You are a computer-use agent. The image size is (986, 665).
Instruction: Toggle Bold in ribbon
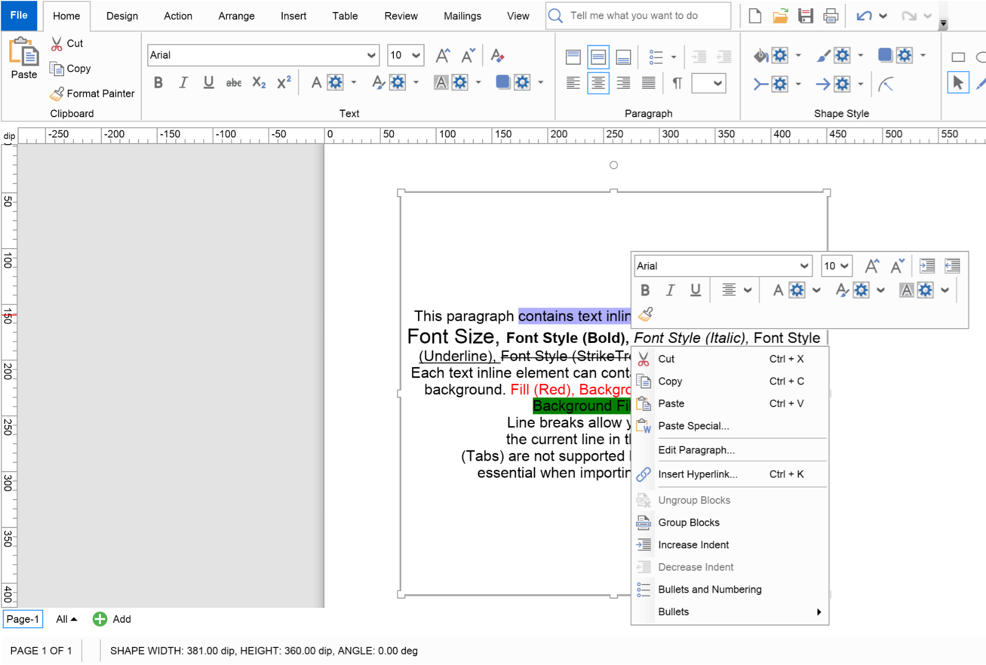158,83
